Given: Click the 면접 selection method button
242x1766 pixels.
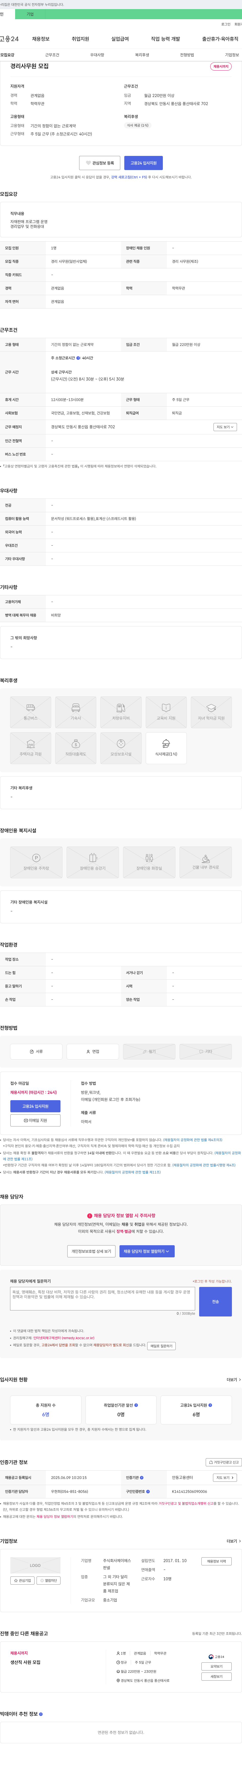Looking at the screenshot, I should click(93, 1052).
